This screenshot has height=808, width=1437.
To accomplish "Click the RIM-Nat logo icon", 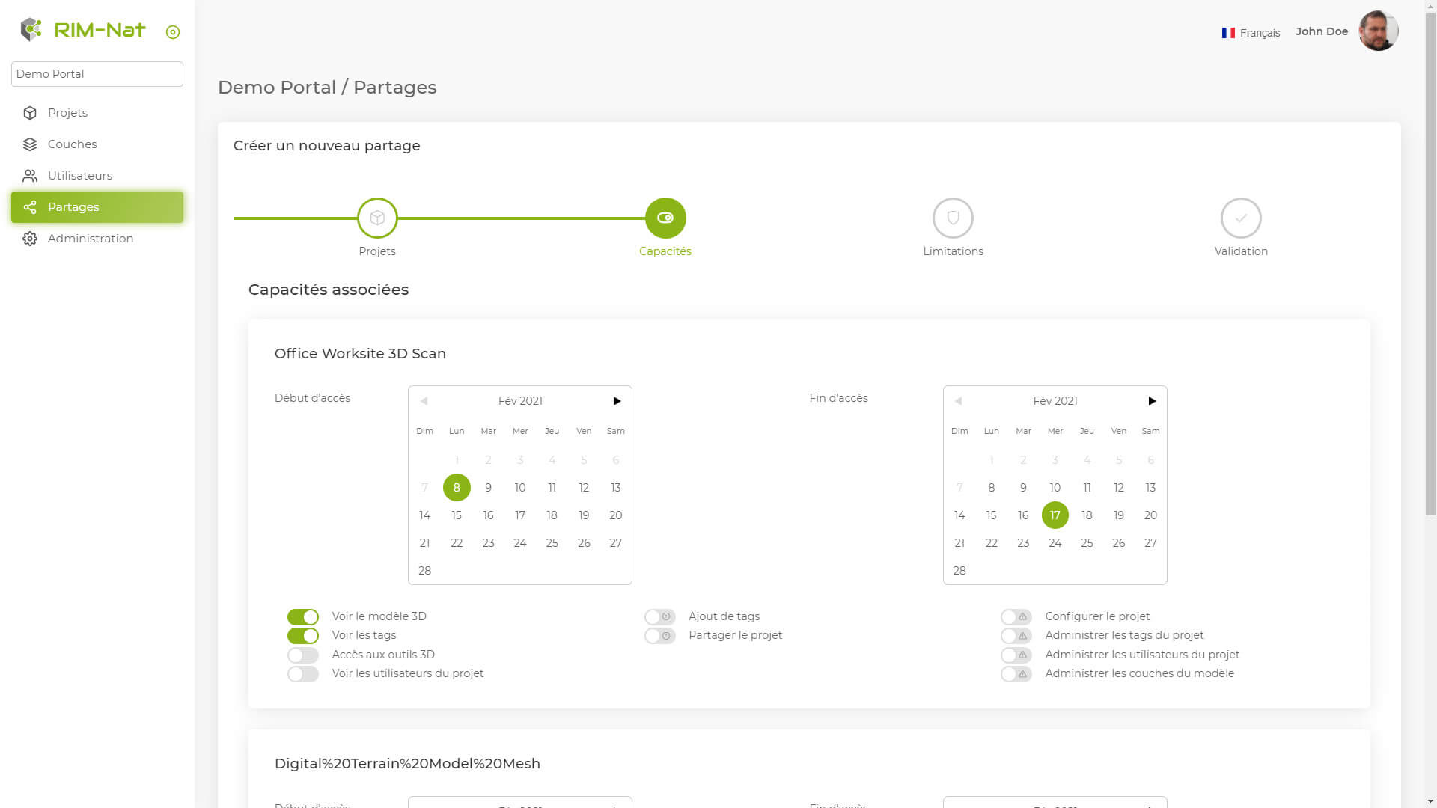I will [x=31, y=29].
